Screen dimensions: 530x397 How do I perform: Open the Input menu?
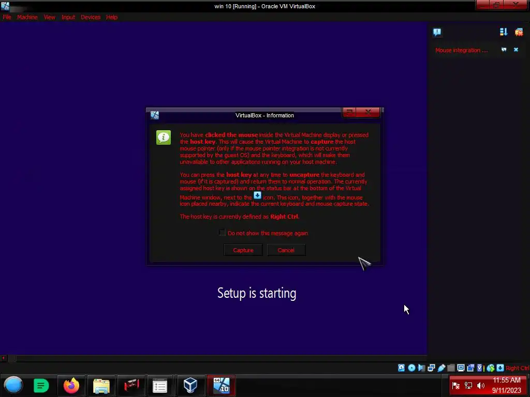pos(68,17)
